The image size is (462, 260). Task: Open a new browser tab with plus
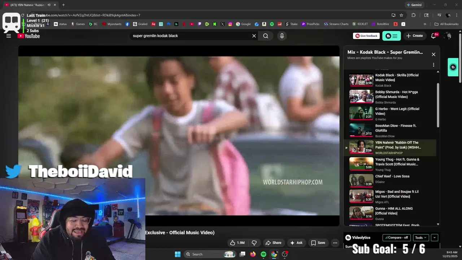coord(64,5)
